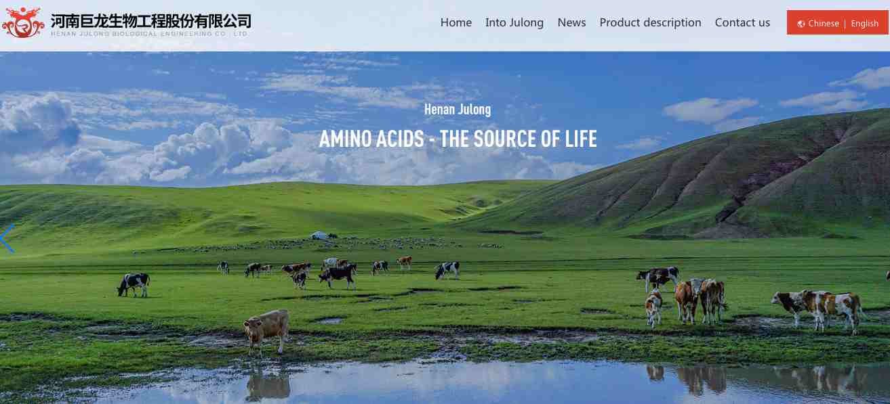Click the black-and-white cow grazing at left
The width and height of the screenshot is (890, 404).
coord(134,284)
